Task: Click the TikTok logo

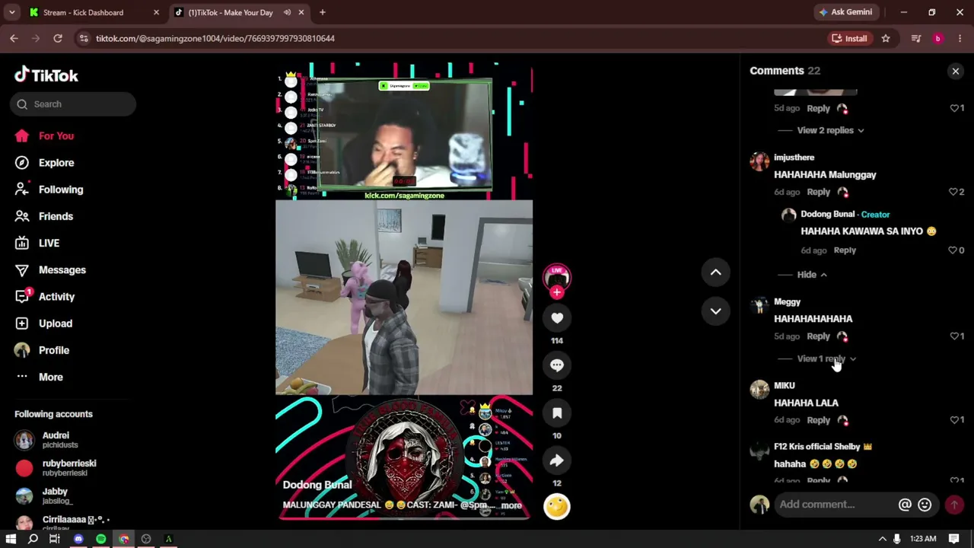Action: pos(46,75)
